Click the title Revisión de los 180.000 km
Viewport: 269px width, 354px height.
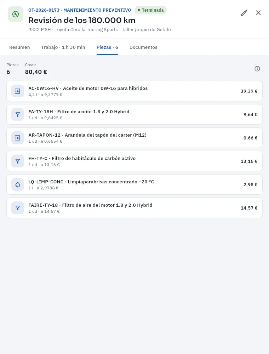(x=82, y=20)
